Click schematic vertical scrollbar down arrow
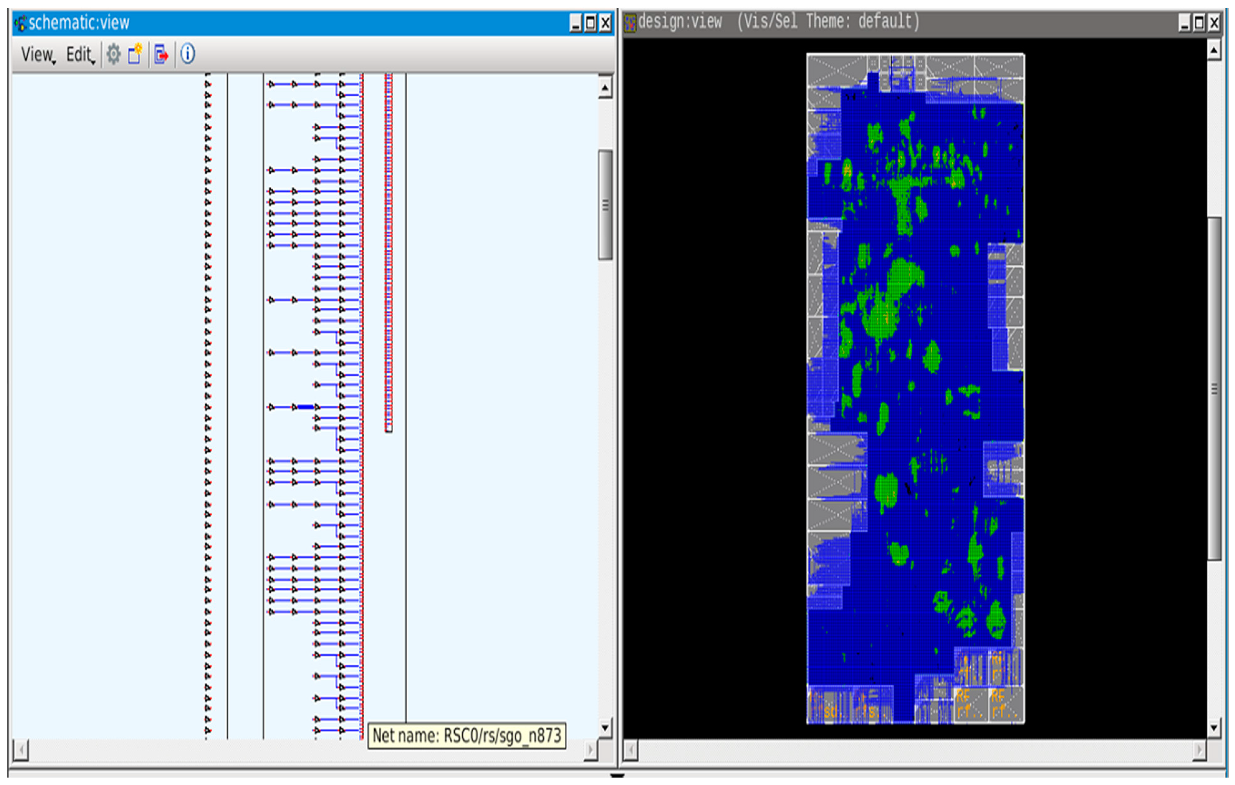This screenshot has width=1235, height=785. (x=605, y=727)
